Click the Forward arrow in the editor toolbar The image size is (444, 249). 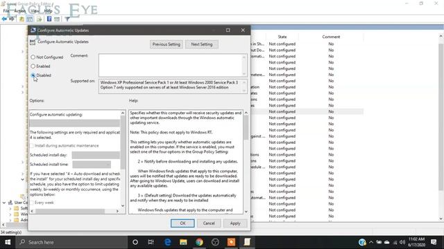(x=12, y=19)
